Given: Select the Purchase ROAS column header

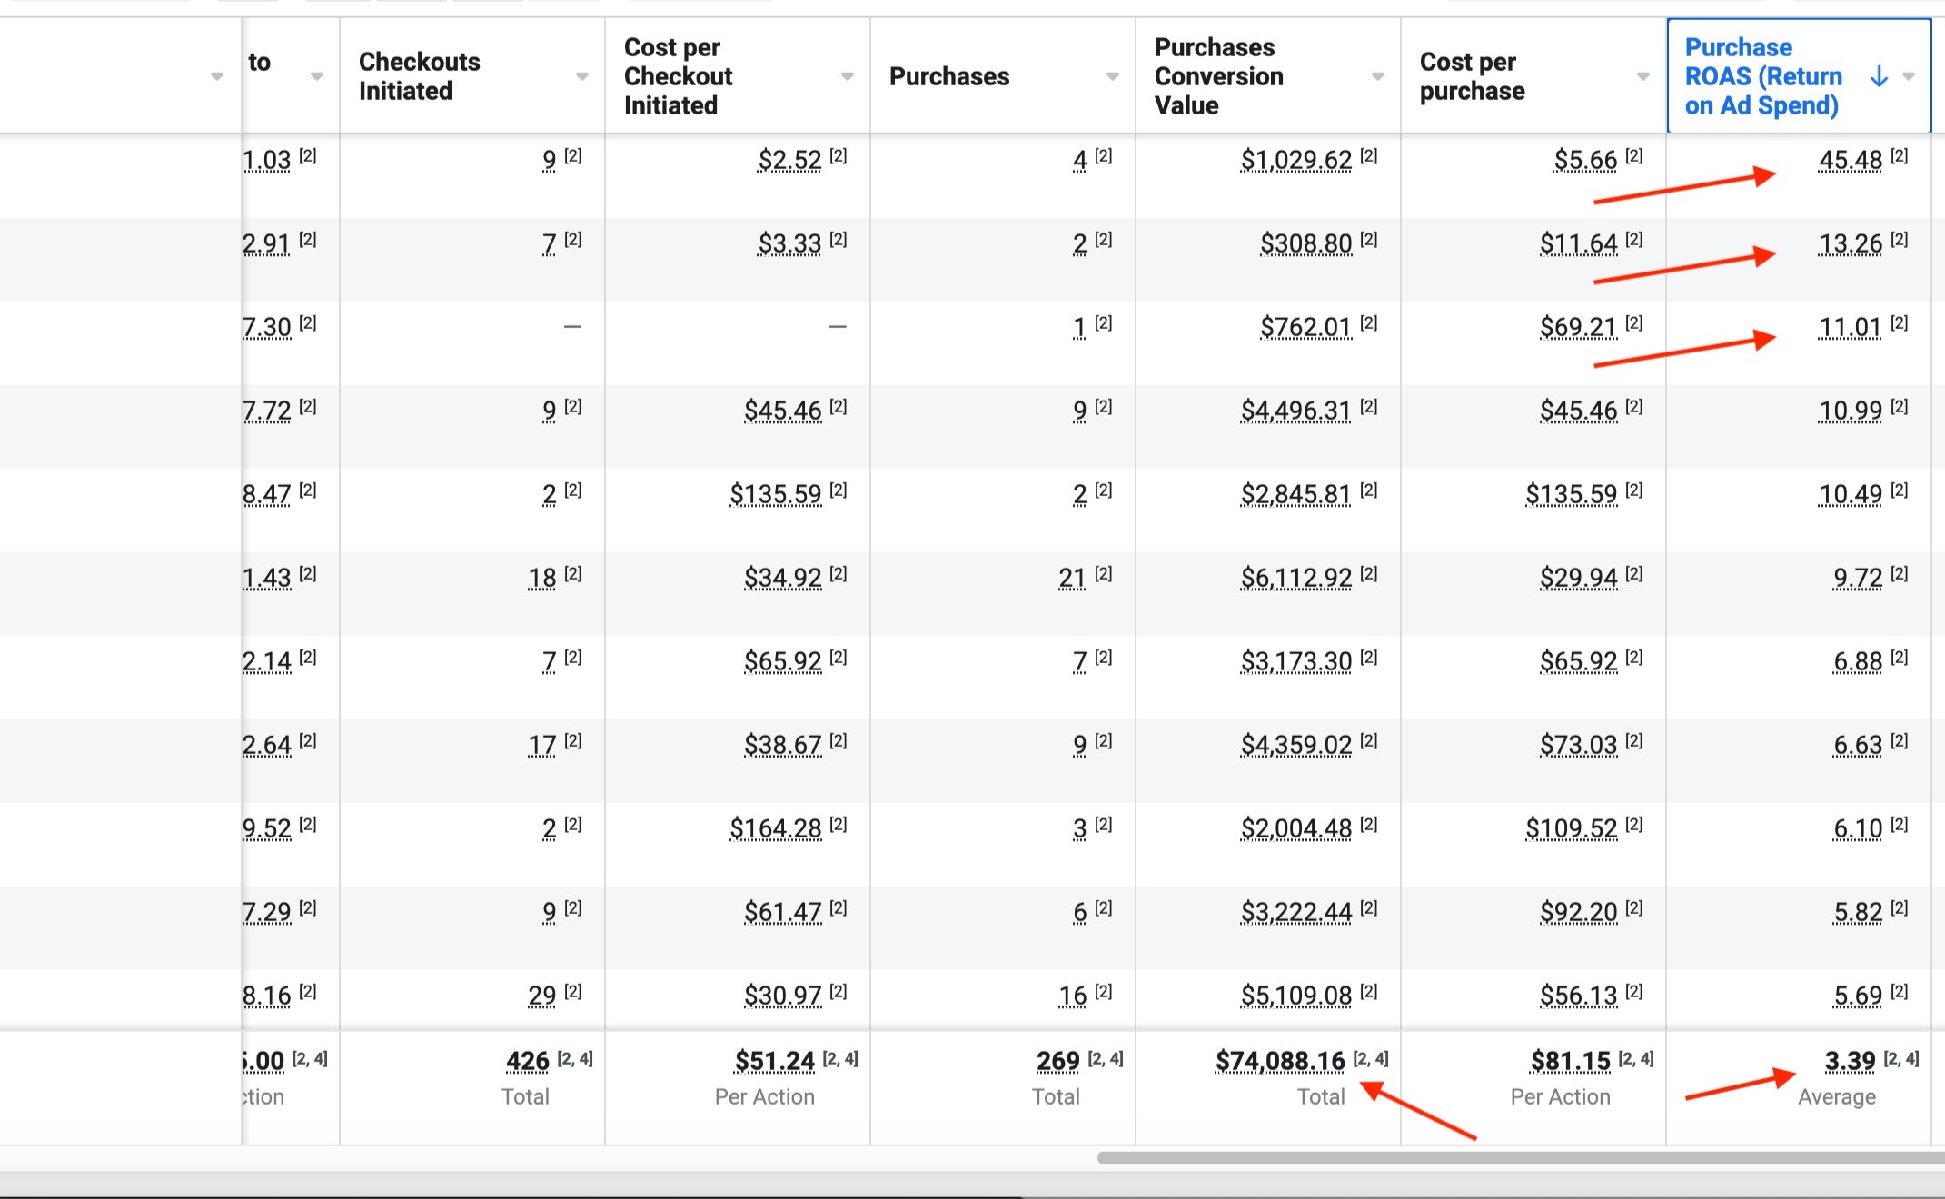Looking at the screenshot, I should (1762, 76).
